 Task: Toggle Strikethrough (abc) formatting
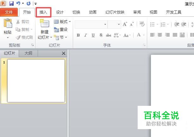(x=108, y=35)
